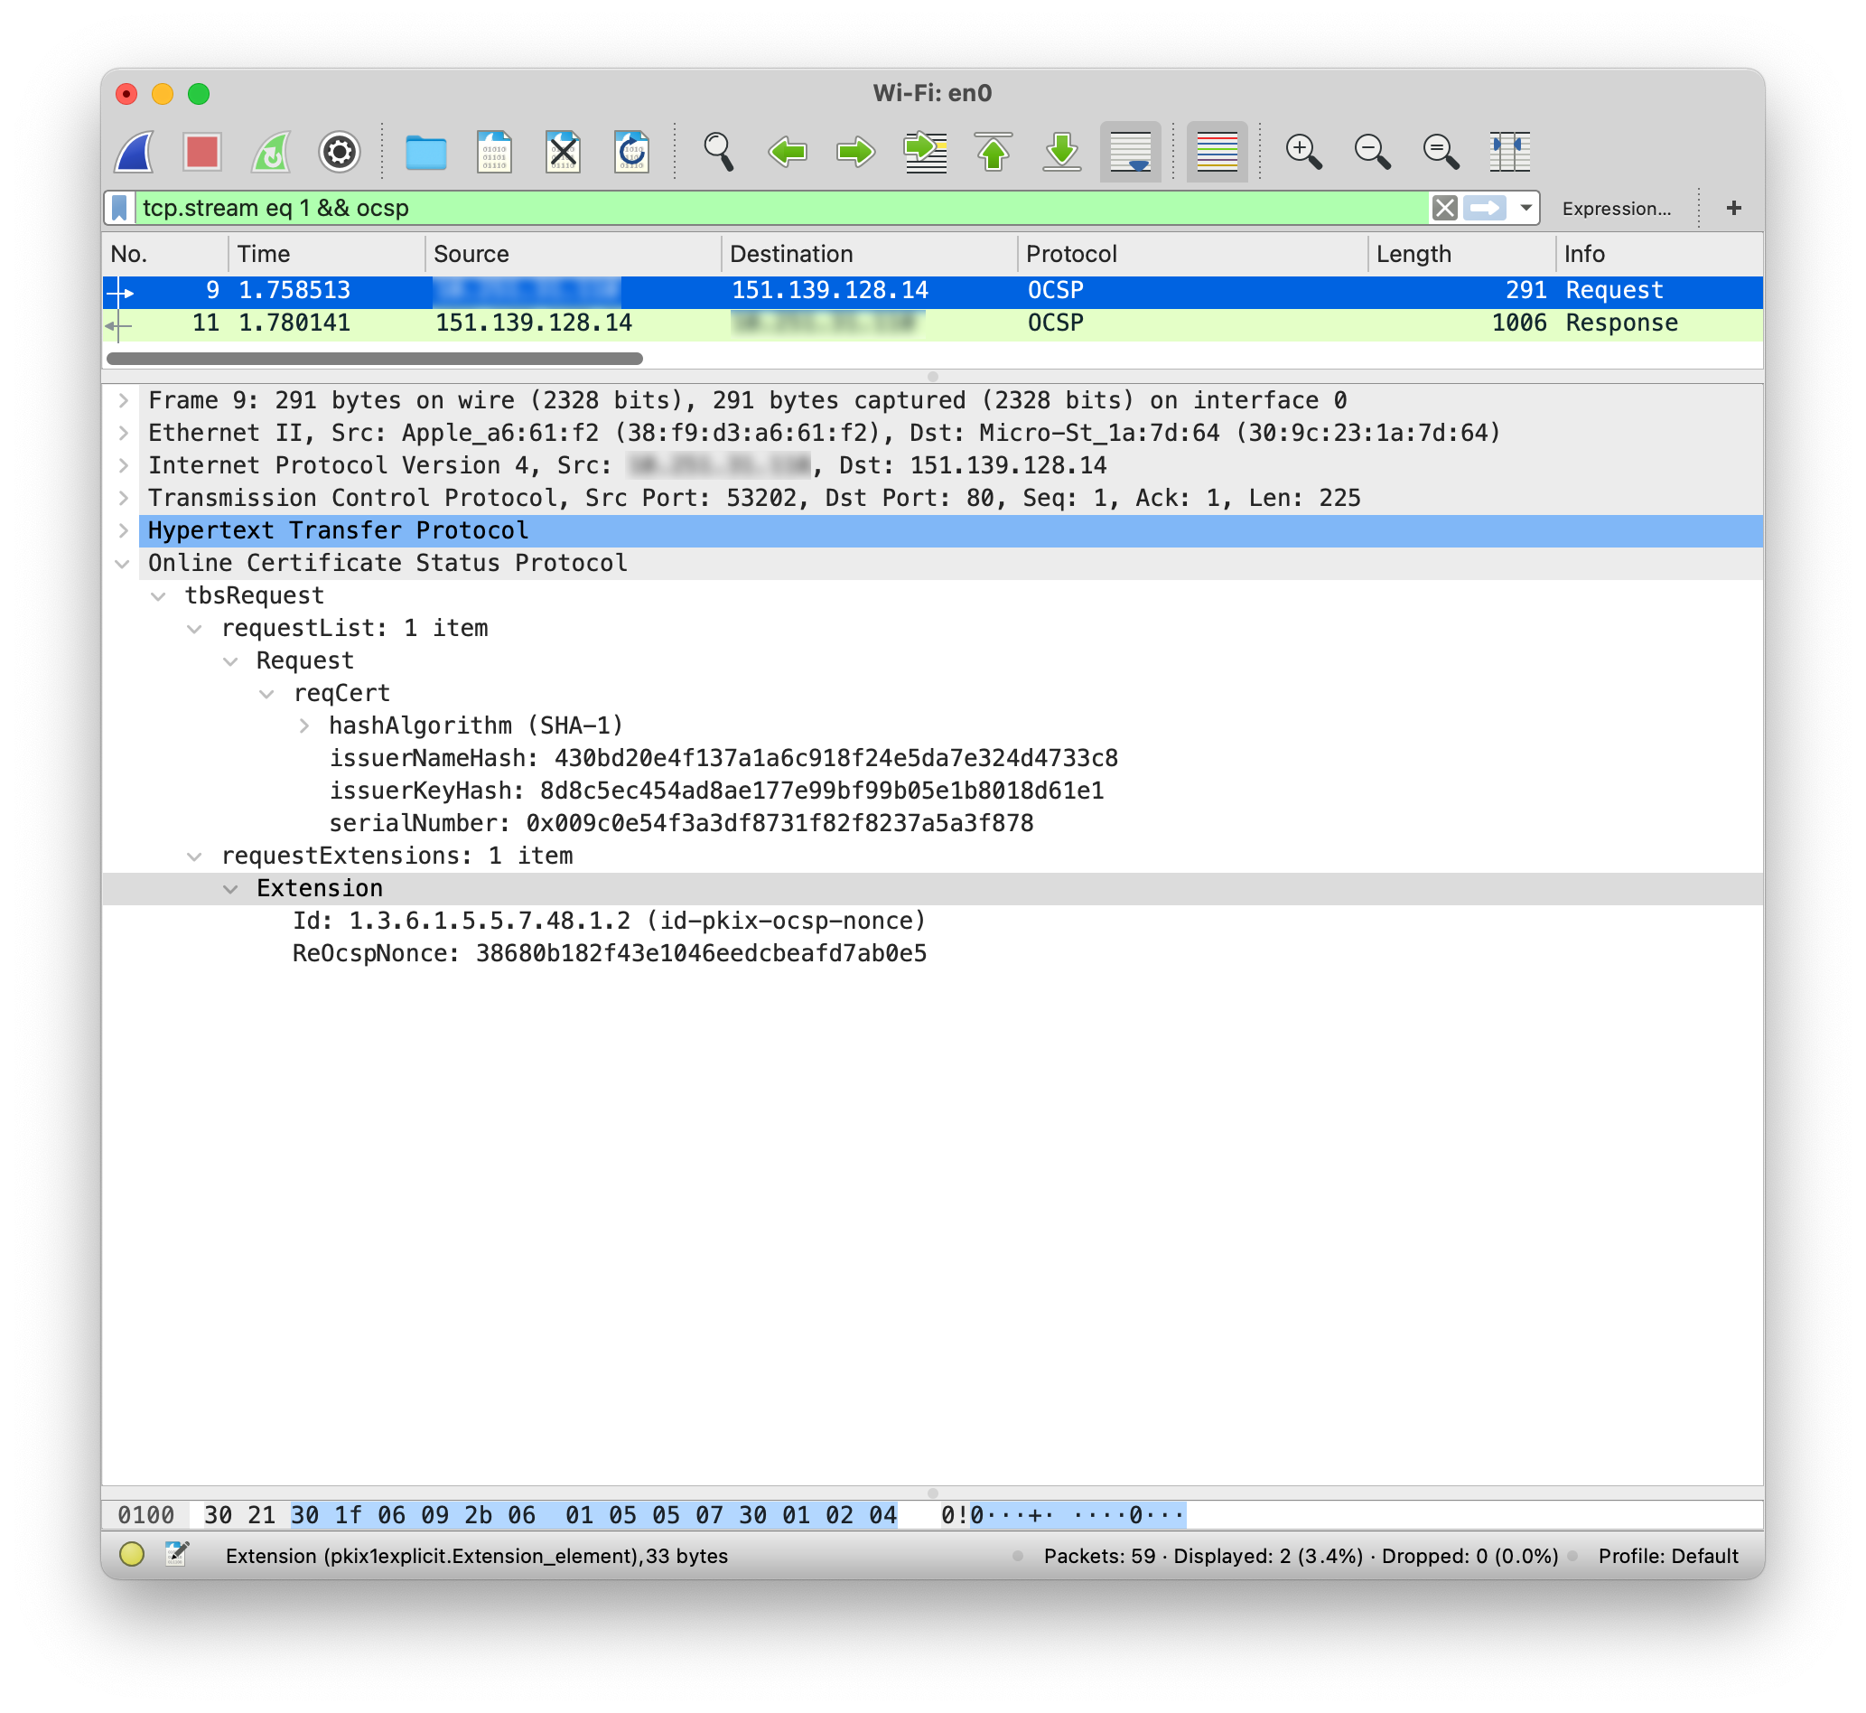This screenshot has width=1866, height=1713.
Task: Toggle auto scroll during live capture
Action: coord(1130,151)
